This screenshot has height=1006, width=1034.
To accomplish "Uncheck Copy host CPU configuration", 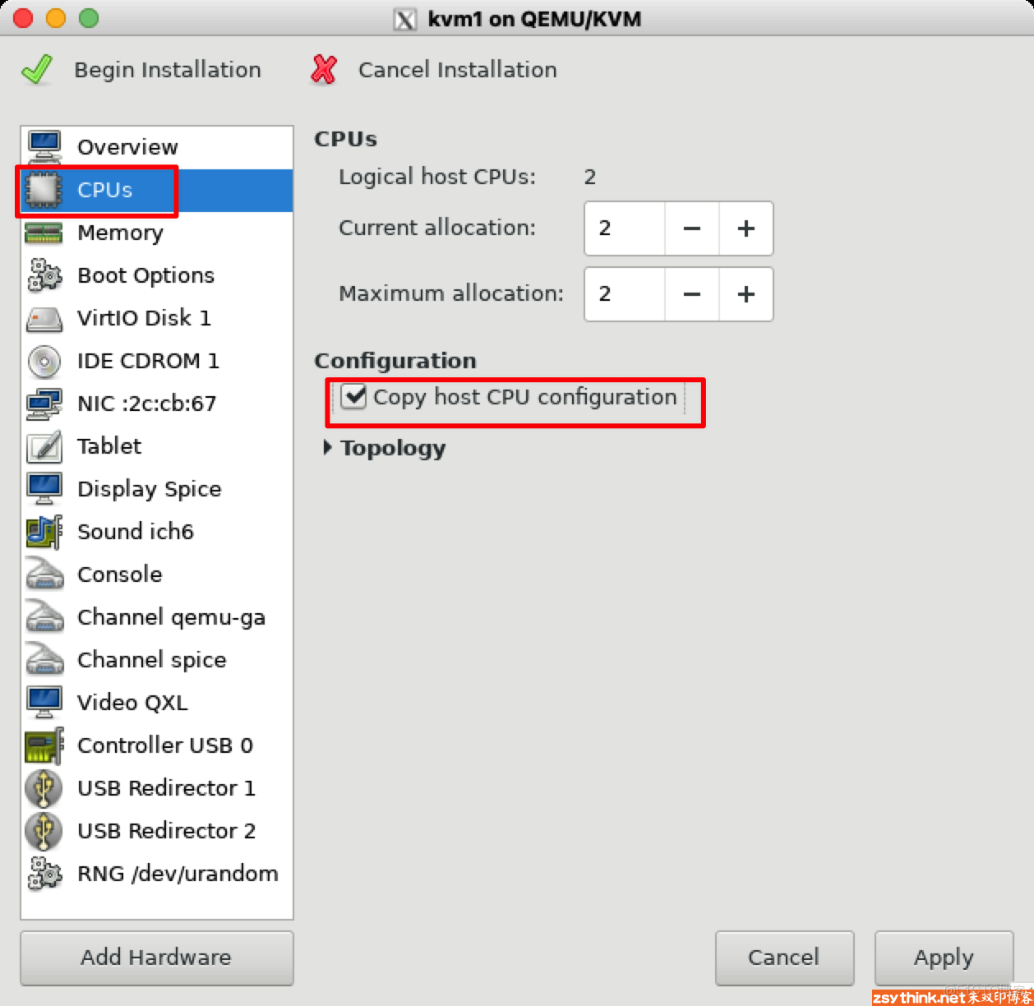I will coord(354,397).
